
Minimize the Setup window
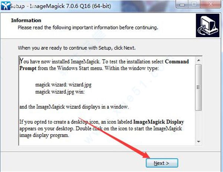(182, 4)
